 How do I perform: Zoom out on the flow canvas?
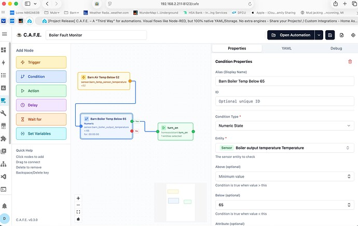pos(78,205)
